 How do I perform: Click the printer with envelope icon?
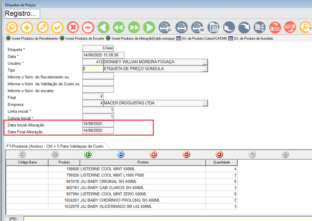click(x=197, y=27)
